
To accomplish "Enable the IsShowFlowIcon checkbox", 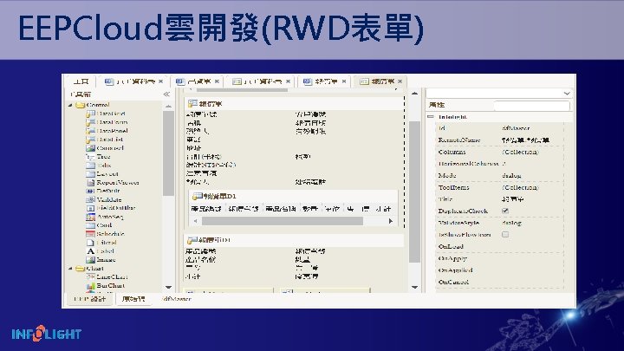I will [x=505, y=234].
